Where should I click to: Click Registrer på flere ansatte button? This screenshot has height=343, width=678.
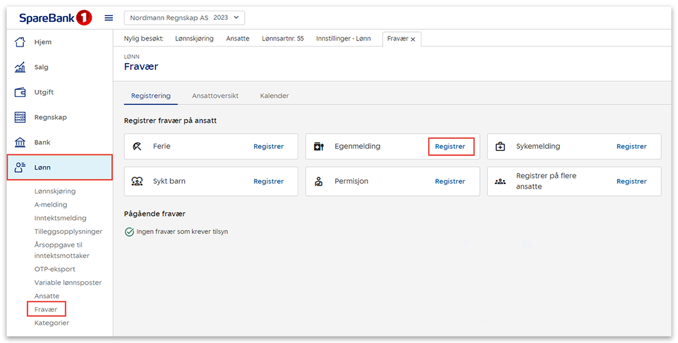pyautogui.click(x=631, y=181)
